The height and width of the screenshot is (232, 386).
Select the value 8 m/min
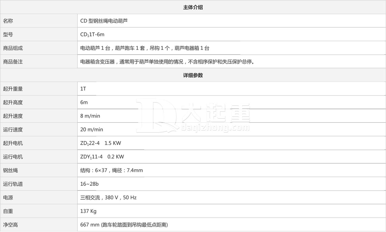tap(90, 116)
